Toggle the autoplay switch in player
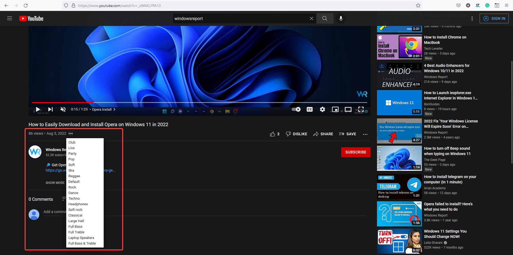The width and height of the screenshot is (513, 255). pyautogui.click(x=296, y=109)
